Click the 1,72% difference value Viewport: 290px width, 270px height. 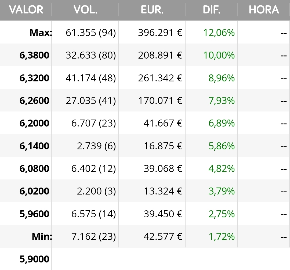click(222, 237)
